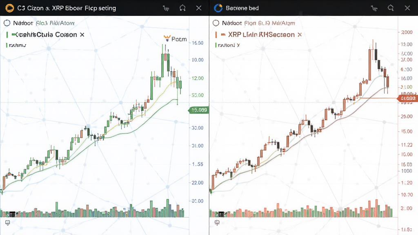Click the green "15.089" price tag on the left axis
Image resolution: width=418 pixels, height=235 pixels.
198,110
